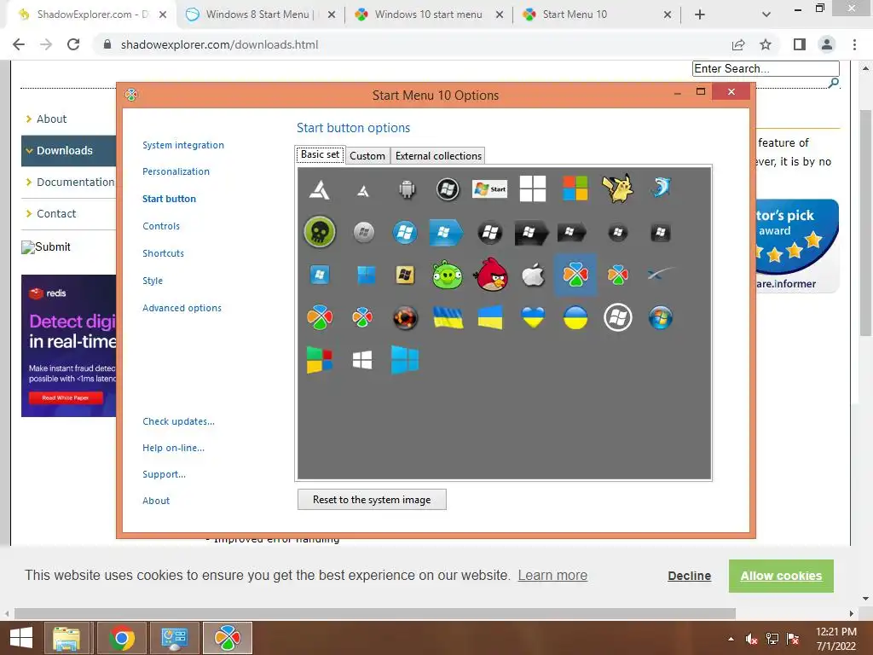873x655 pixels.
Task: Bookmark this page with star icon
Action: (x=766, y=44)
